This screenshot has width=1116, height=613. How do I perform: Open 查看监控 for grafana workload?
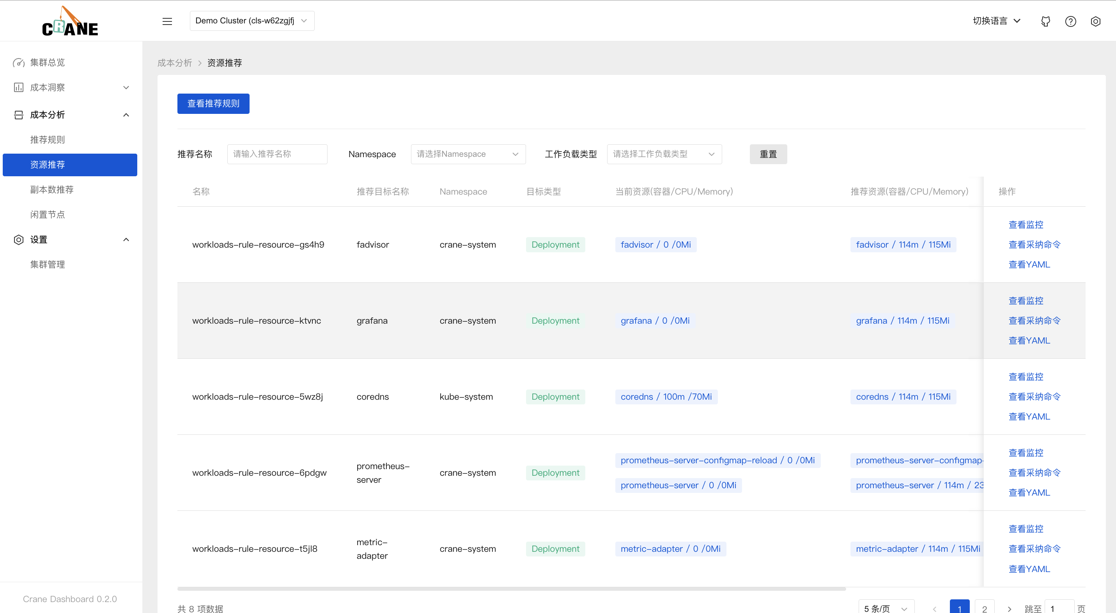click(1024, 301)
